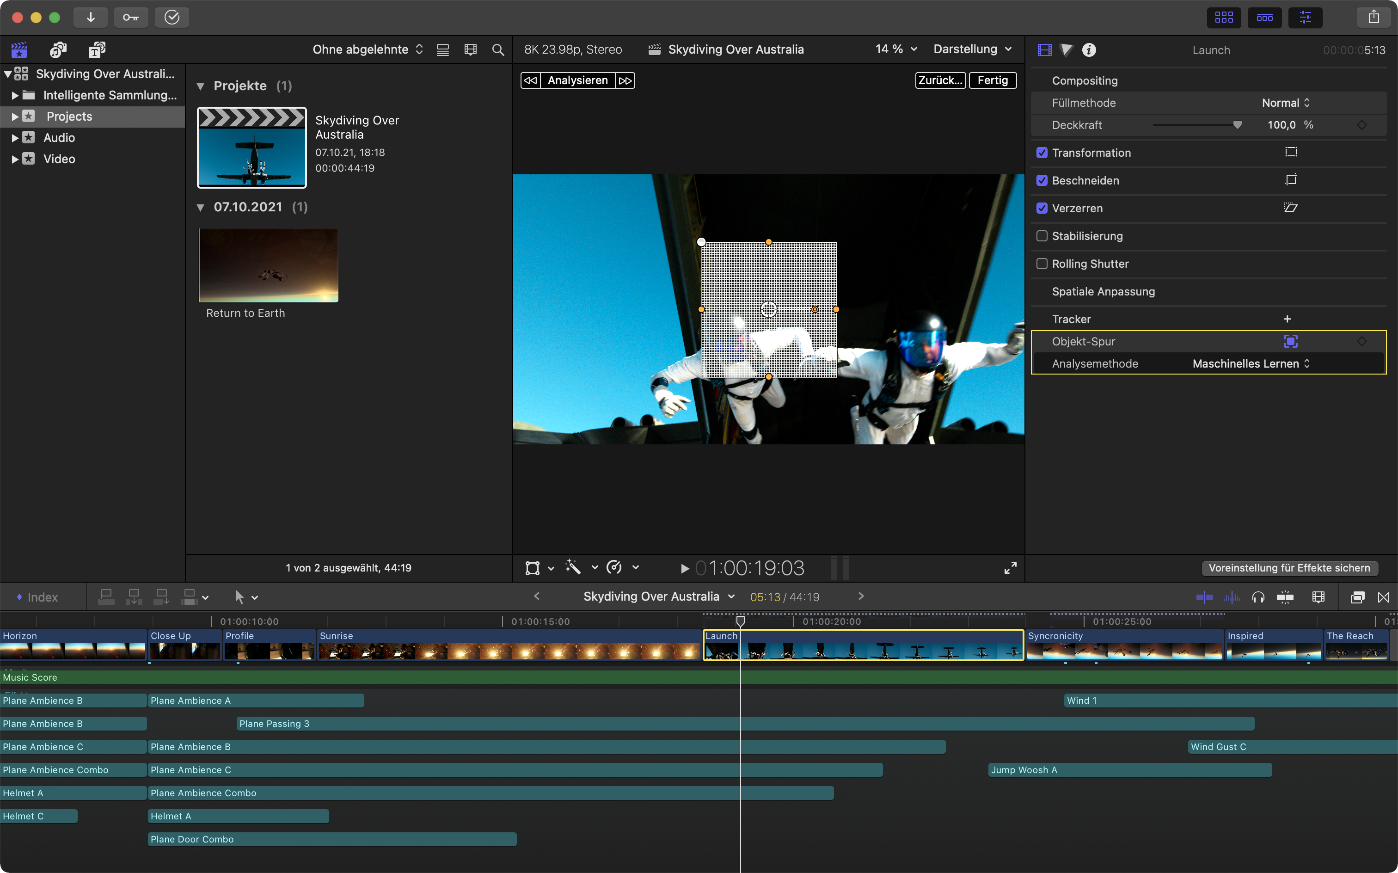Click the Analysieren button

click(577, 80)
